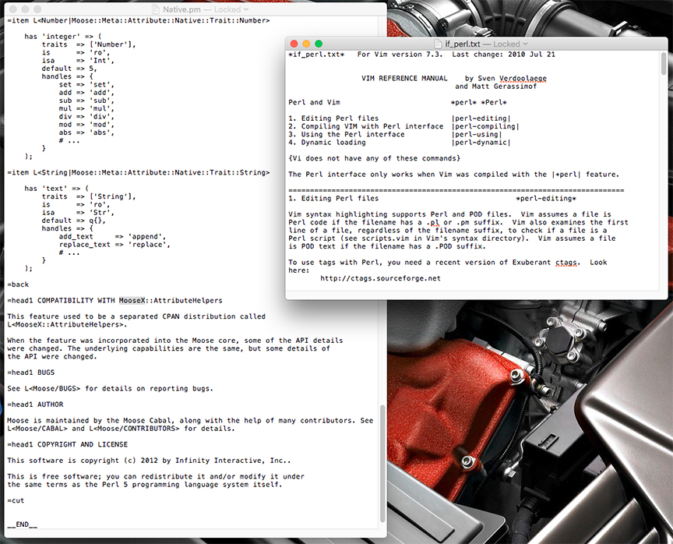Image resolution: width=673 pixels, height=544 pixels.
Task: Click the *perl-editing* section tag
Action: (x=546, y=199)
